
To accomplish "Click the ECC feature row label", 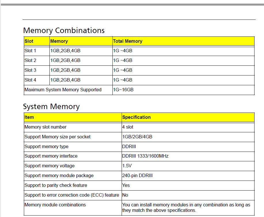I will point(72,195).
